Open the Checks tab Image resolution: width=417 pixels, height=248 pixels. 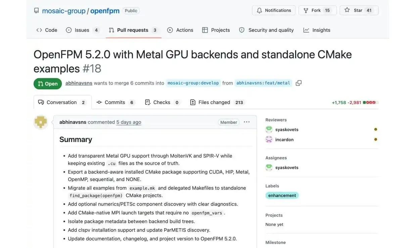click(163, 102)
